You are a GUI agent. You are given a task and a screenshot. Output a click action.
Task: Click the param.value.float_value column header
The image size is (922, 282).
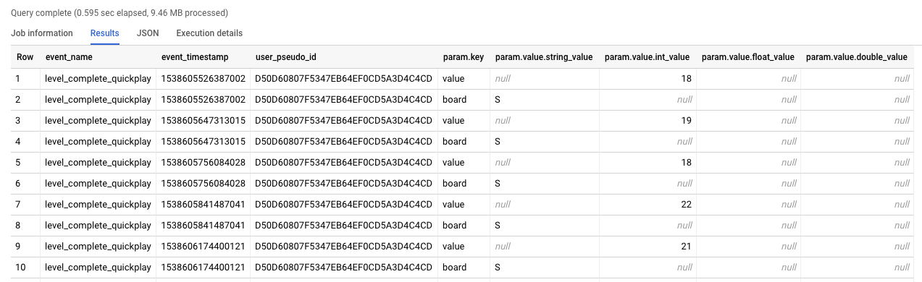(x=748, y=57)
